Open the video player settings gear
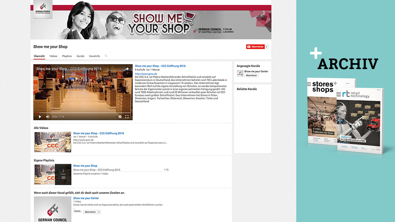The width and height of the screenshot is (395, 222). (120, 117)
